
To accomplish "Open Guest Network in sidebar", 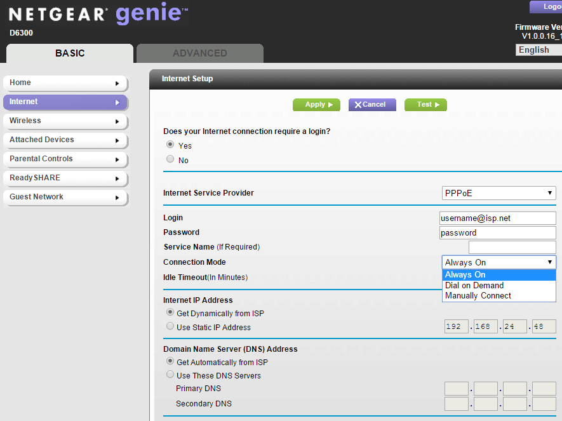I will [x=65, y=197].
